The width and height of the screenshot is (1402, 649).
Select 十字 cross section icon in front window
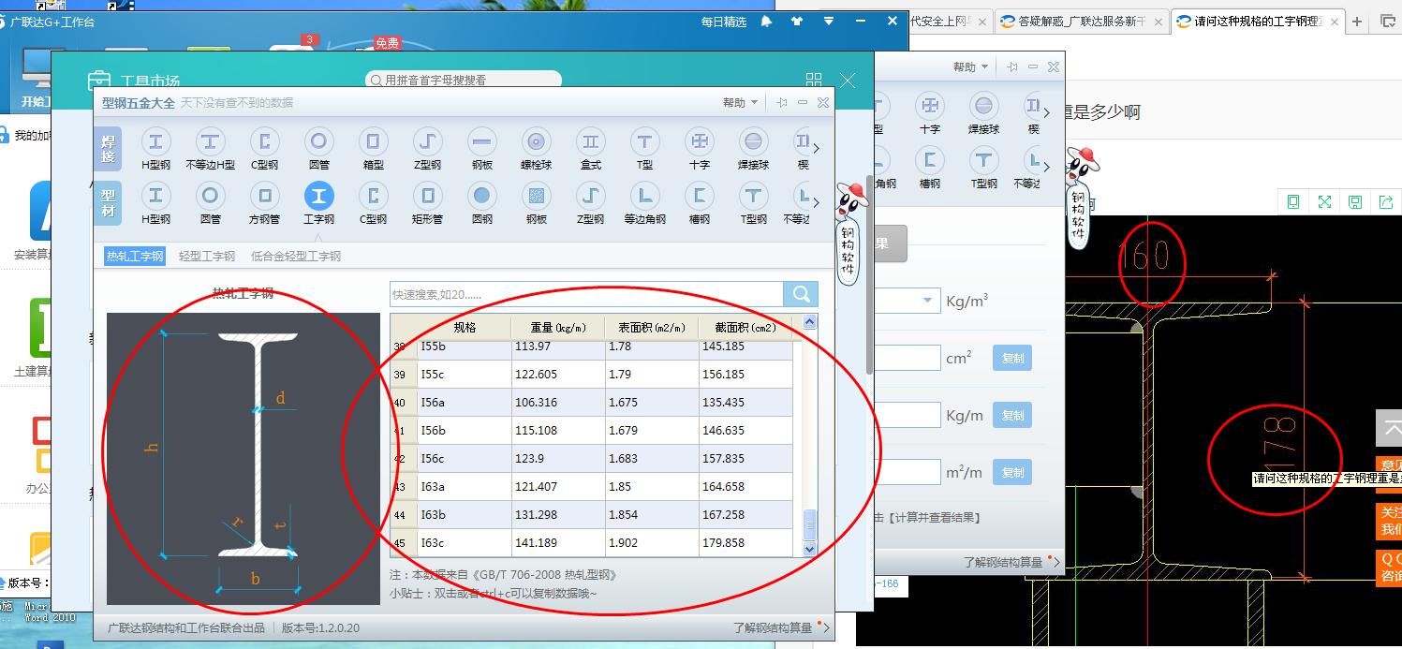(700, 141)
